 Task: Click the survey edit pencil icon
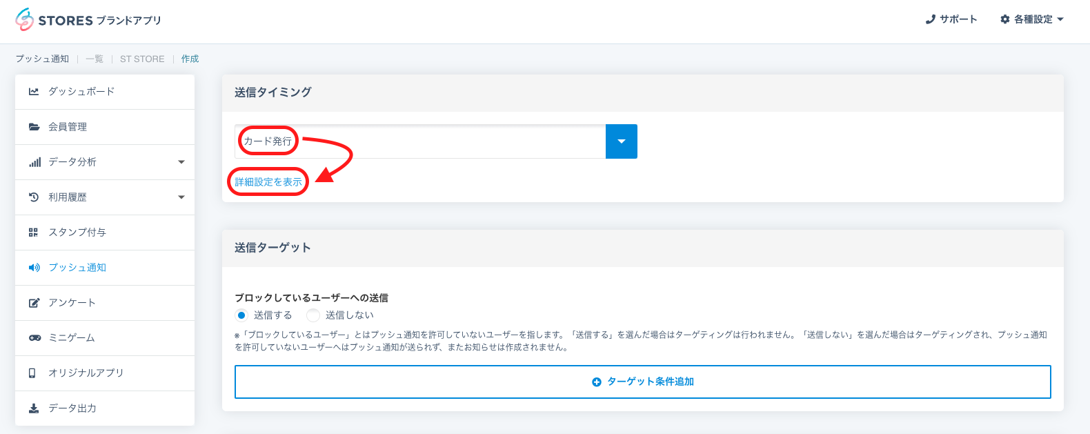click(34, 303)
